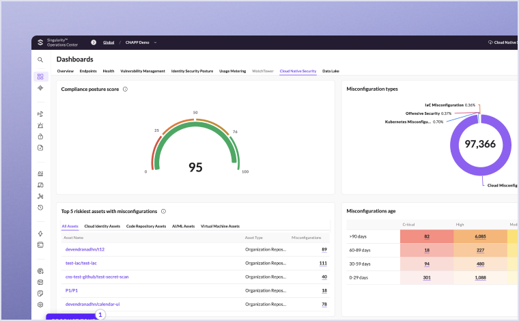Open the devendranadhn/calendar-ui asset link
This screenshot has width=519, height=321.
click(x=92, y=304)
